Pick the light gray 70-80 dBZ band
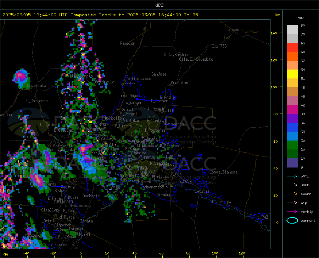The height and width of the screenshot is (258, 319). coord(292,30)
